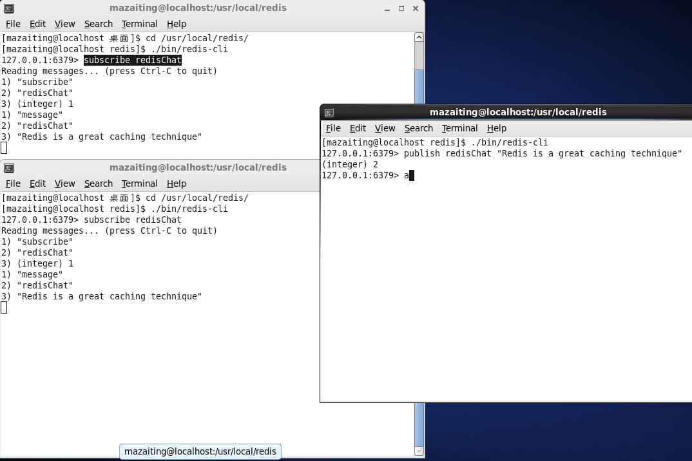This screenshot has height=461, width=692.
Task: Click terminal icon in lower-left window title bar
Action: point(9,167)
